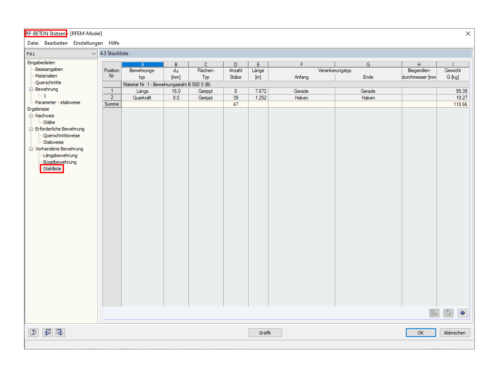This screenshot has height=373, width=498.
Task: Click the '118.66' total weight cell
Action: [x=453, y=104]
